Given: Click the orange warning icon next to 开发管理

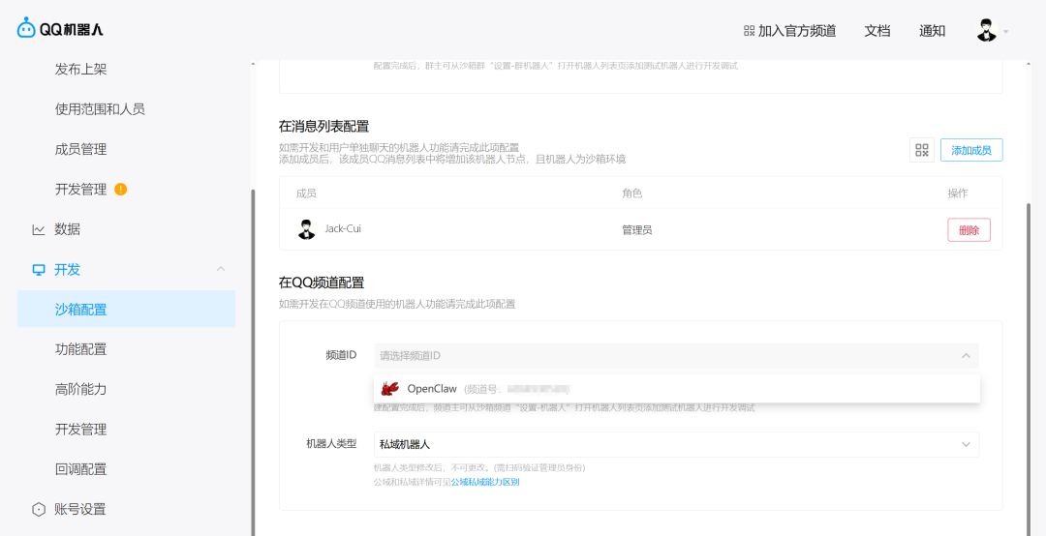Looking at the screenshot, I should pyautogui.click(x=121, y=189).
